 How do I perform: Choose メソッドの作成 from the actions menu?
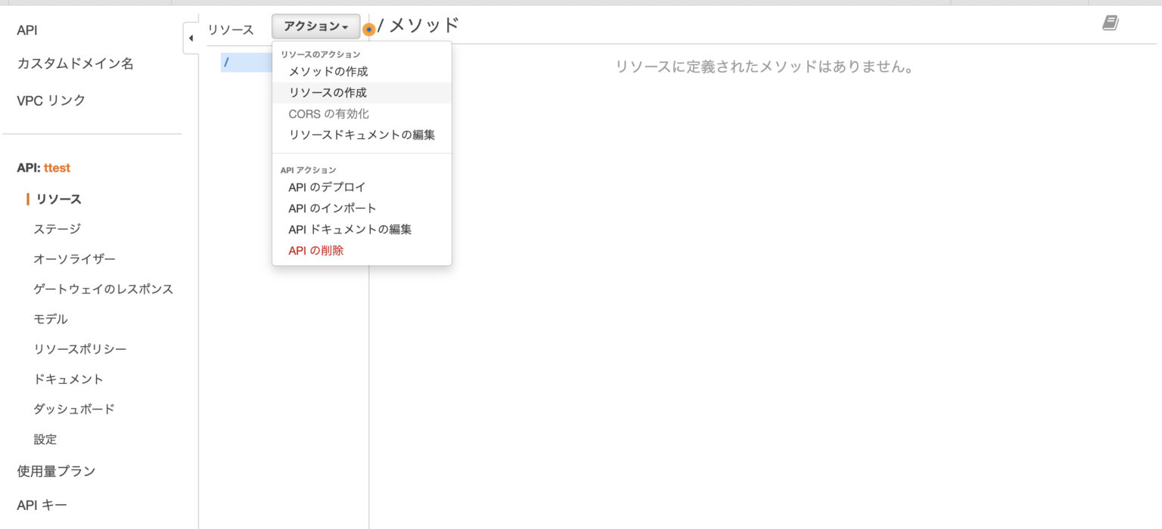coord(327,71)
